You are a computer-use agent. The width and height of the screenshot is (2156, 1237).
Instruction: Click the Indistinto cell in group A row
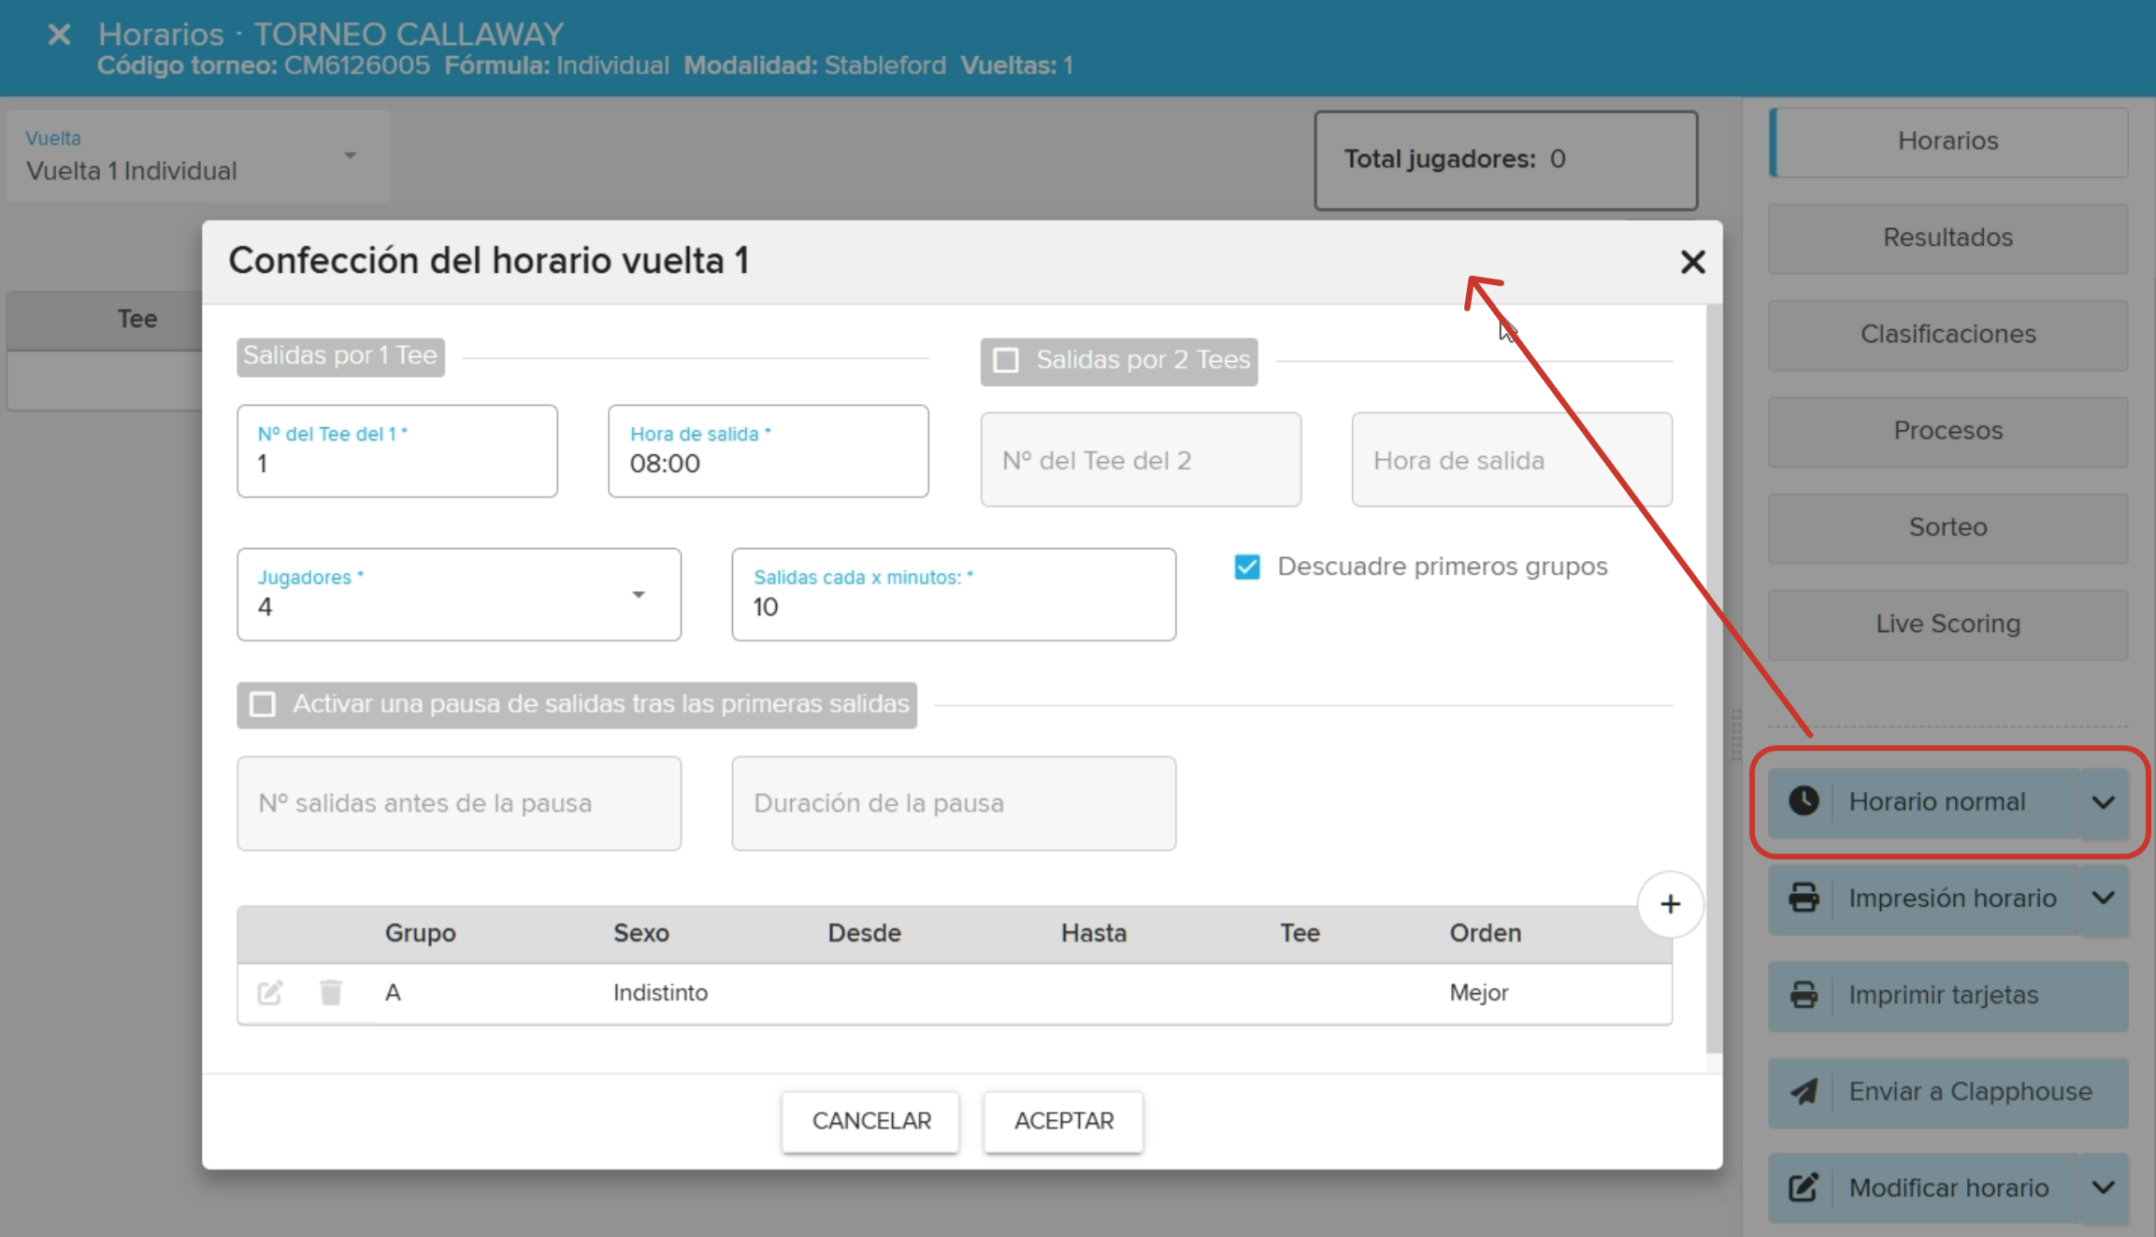click(x=661, y=993)
